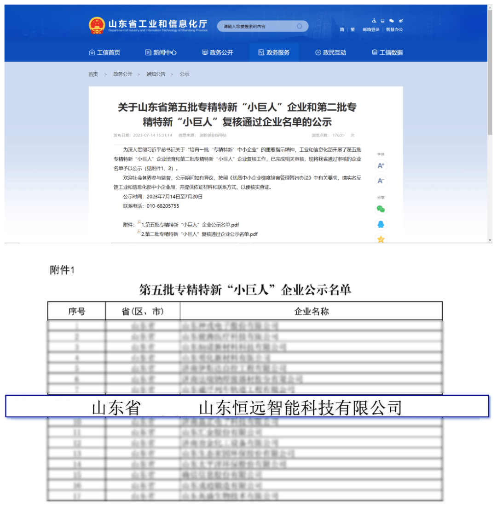Click the 公示时间 2023年7月14日至7月20日 line
The width and height of the screenshot is (497, 506).
(x=163, y=197)
